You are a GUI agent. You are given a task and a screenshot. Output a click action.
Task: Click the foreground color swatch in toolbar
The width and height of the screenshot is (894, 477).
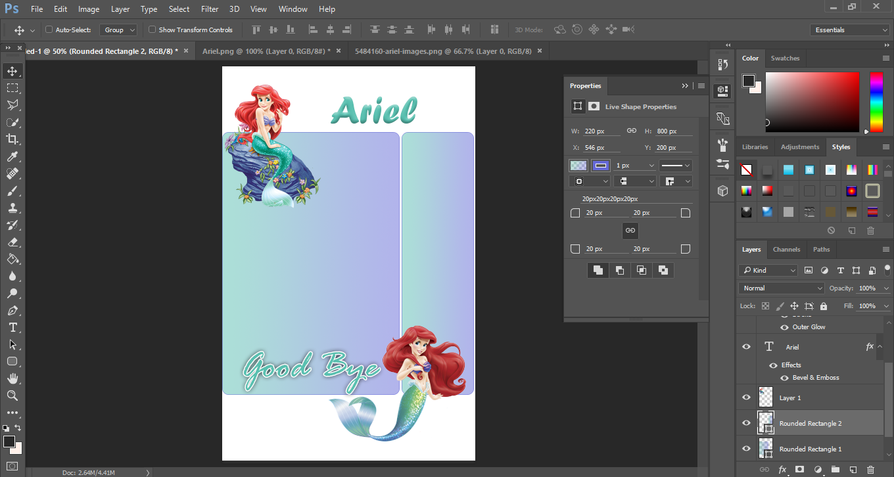coord(9,441)
